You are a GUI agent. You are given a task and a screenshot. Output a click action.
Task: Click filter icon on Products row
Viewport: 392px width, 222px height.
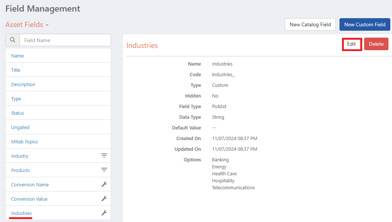(104, 170)
